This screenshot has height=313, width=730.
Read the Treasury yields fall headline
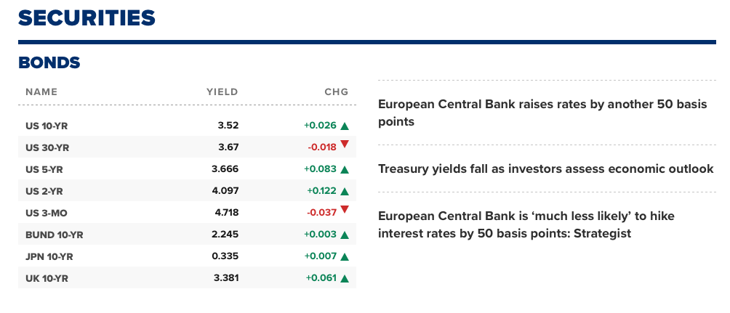(545, 169)
